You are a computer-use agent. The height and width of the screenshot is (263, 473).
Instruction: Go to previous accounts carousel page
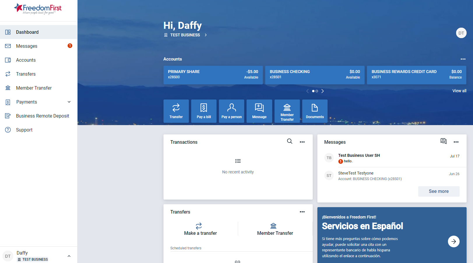[307, 91]
